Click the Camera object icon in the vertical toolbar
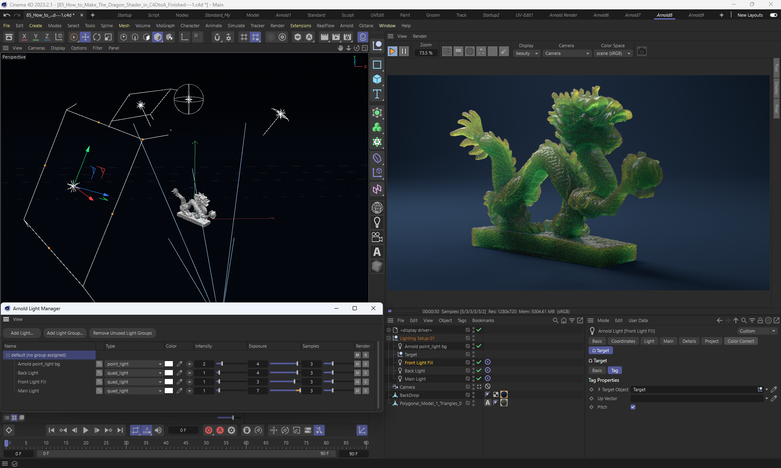Screen dimensions: 781x468 (377, 237)
